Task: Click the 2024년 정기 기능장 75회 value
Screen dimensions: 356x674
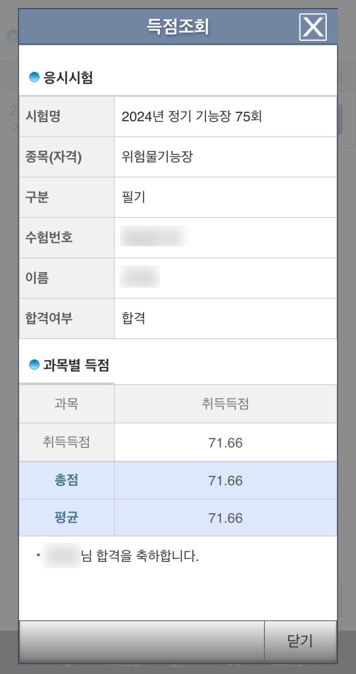Action: 192,116
